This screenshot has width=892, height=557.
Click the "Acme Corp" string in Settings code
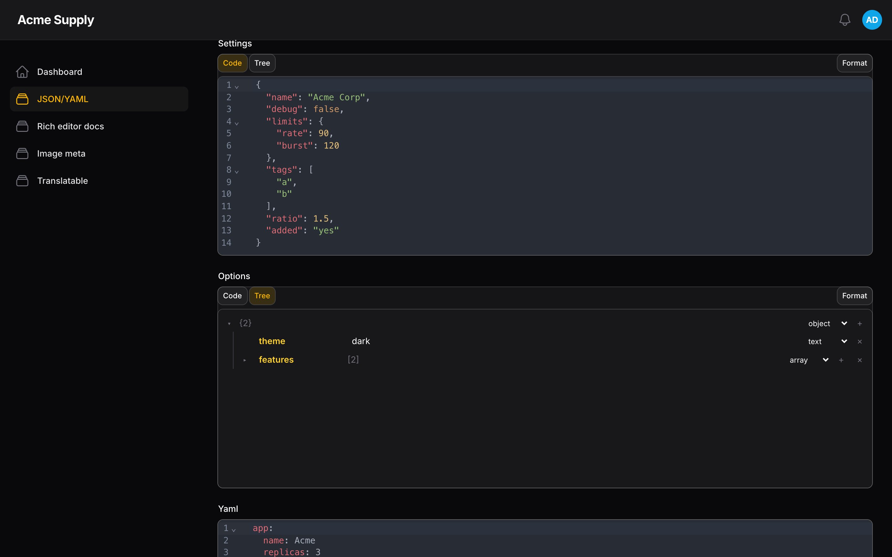tap(336, 97)
